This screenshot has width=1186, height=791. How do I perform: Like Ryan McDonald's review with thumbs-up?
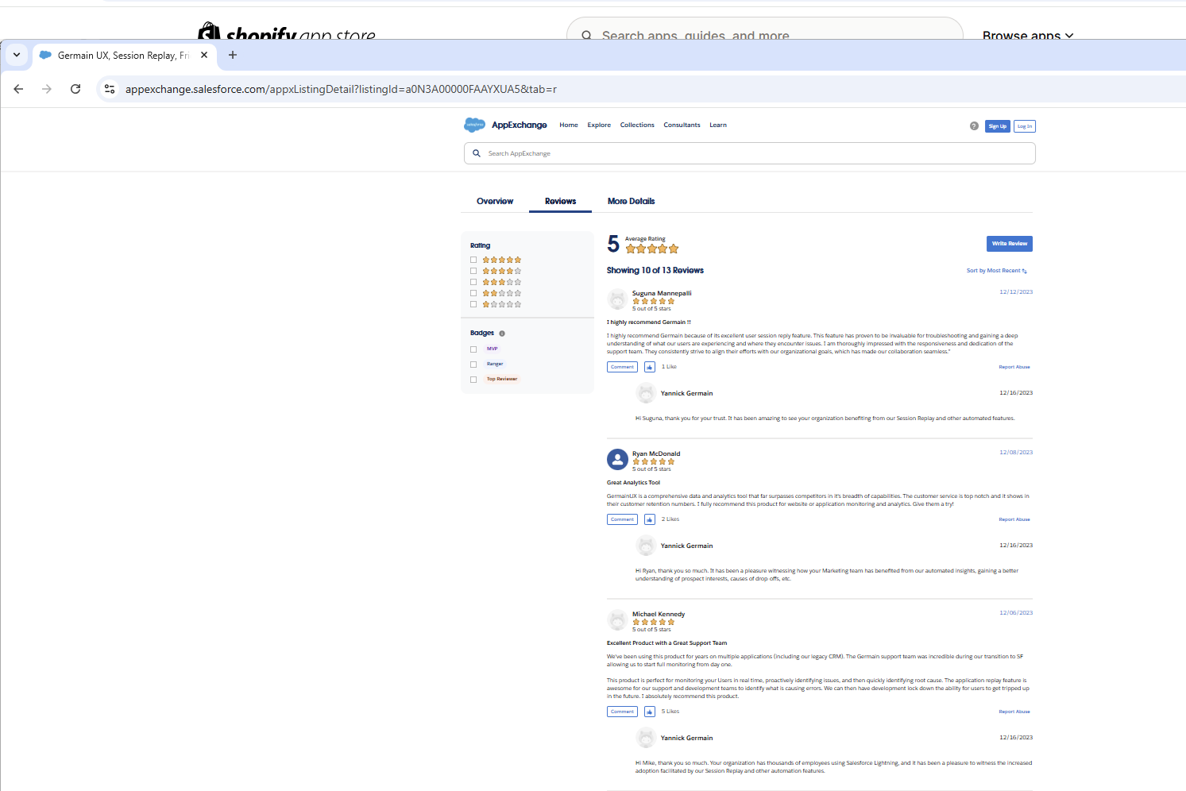point(650,519)
